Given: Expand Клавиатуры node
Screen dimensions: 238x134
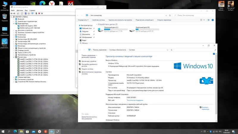Looking at the screenshot, I should click(x=14, y=35).
